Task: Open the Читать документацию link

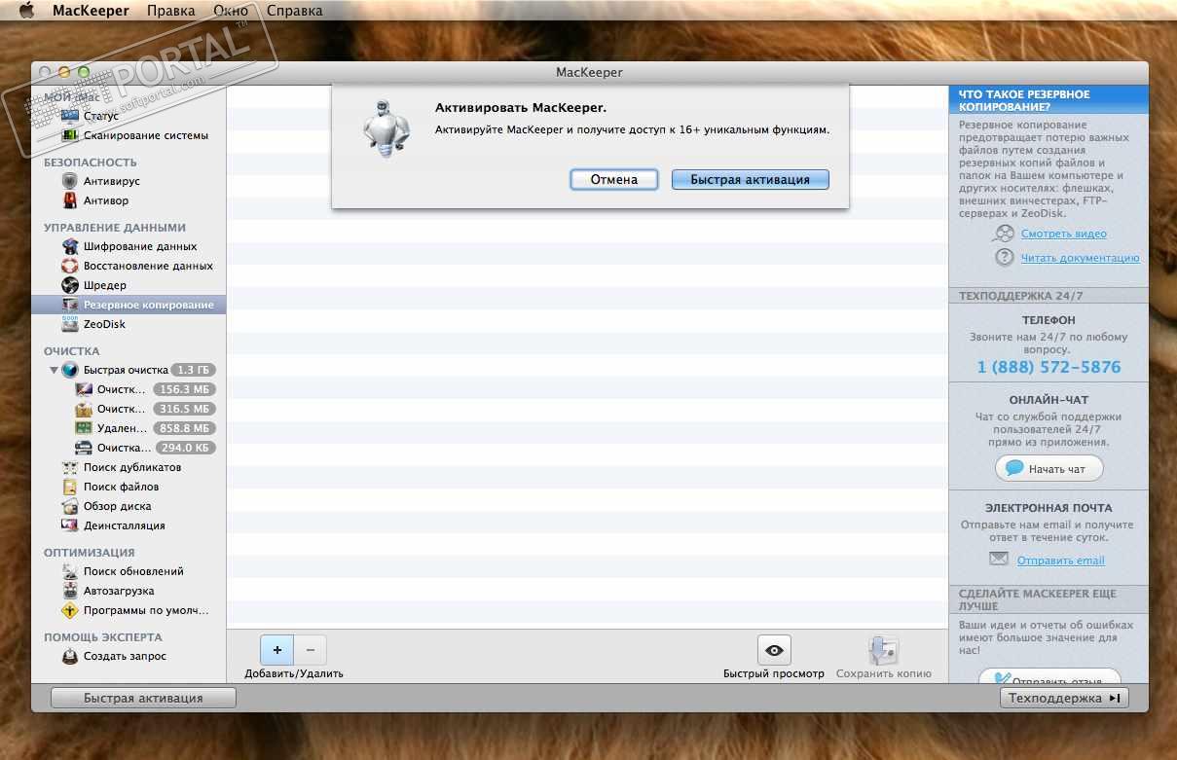Action: coord(1080,258)
